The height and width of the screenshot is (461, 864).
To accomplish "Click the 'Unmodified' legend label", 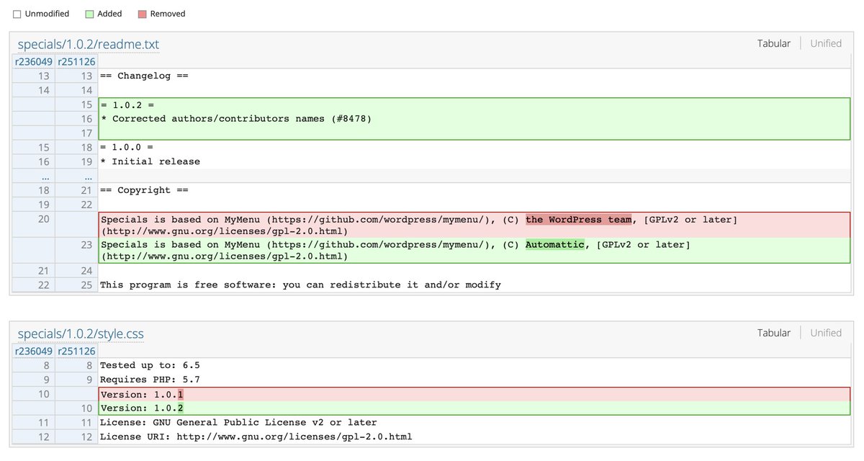I will pos(48,14).
